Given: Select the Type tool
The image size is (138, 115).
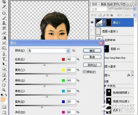Looking at the screenshot, I should coord(4,59).
